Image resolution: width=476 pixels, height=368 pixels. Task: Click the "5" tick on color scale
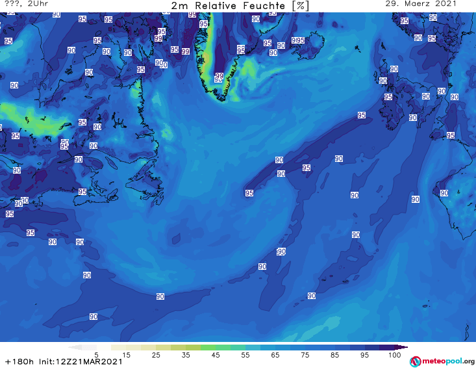tap(96, 355)
